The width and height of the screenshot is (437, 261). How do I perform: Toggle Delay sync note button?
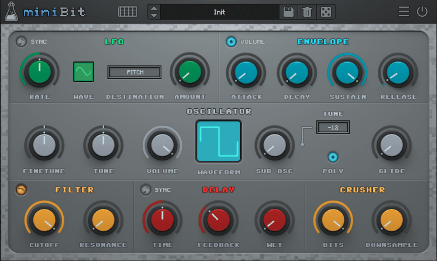146,190
